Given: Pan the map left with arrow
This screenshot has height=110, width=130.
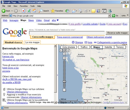Looking at the screenshot, I should (61, 50).
